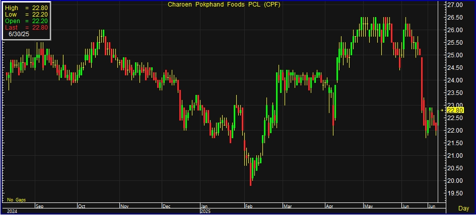Select the Apr marker on time axis
The image size is (476, 215).
[329, 206]
